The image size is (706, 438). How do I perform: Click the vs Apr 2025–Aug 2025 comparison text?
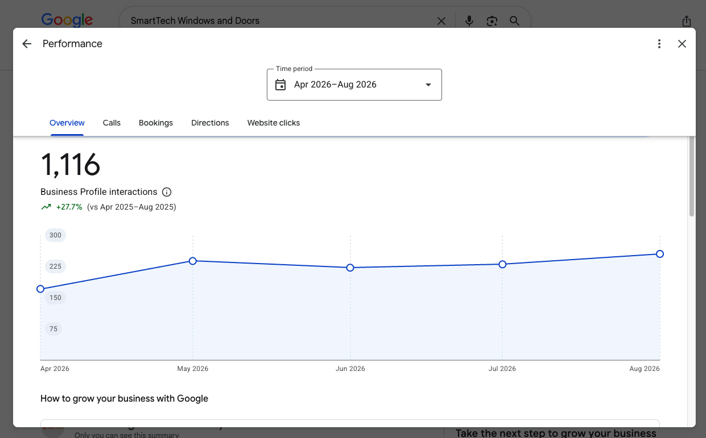click(131, 207)
